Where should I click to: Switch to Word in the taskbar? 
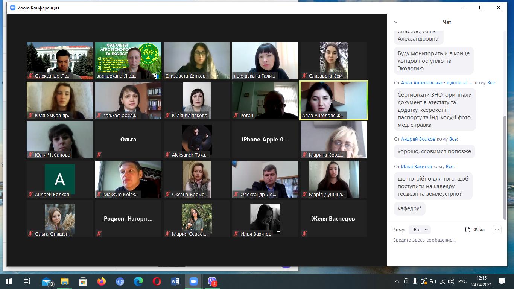pyautogui.click(x=175, y=281)
